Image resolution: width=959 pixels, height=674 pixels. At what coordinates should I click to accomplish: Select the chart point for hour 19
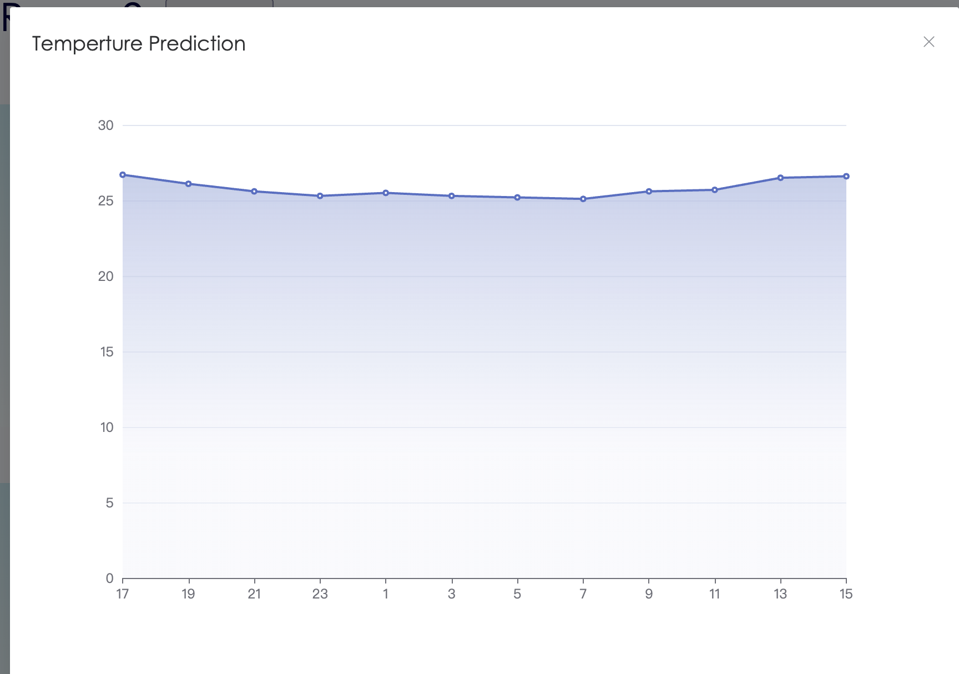pos(189,184)
